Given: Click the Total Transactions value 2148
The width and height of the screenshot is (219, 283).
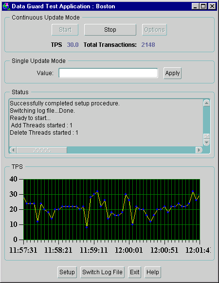Looking at the screenshot, I should 148,45.
